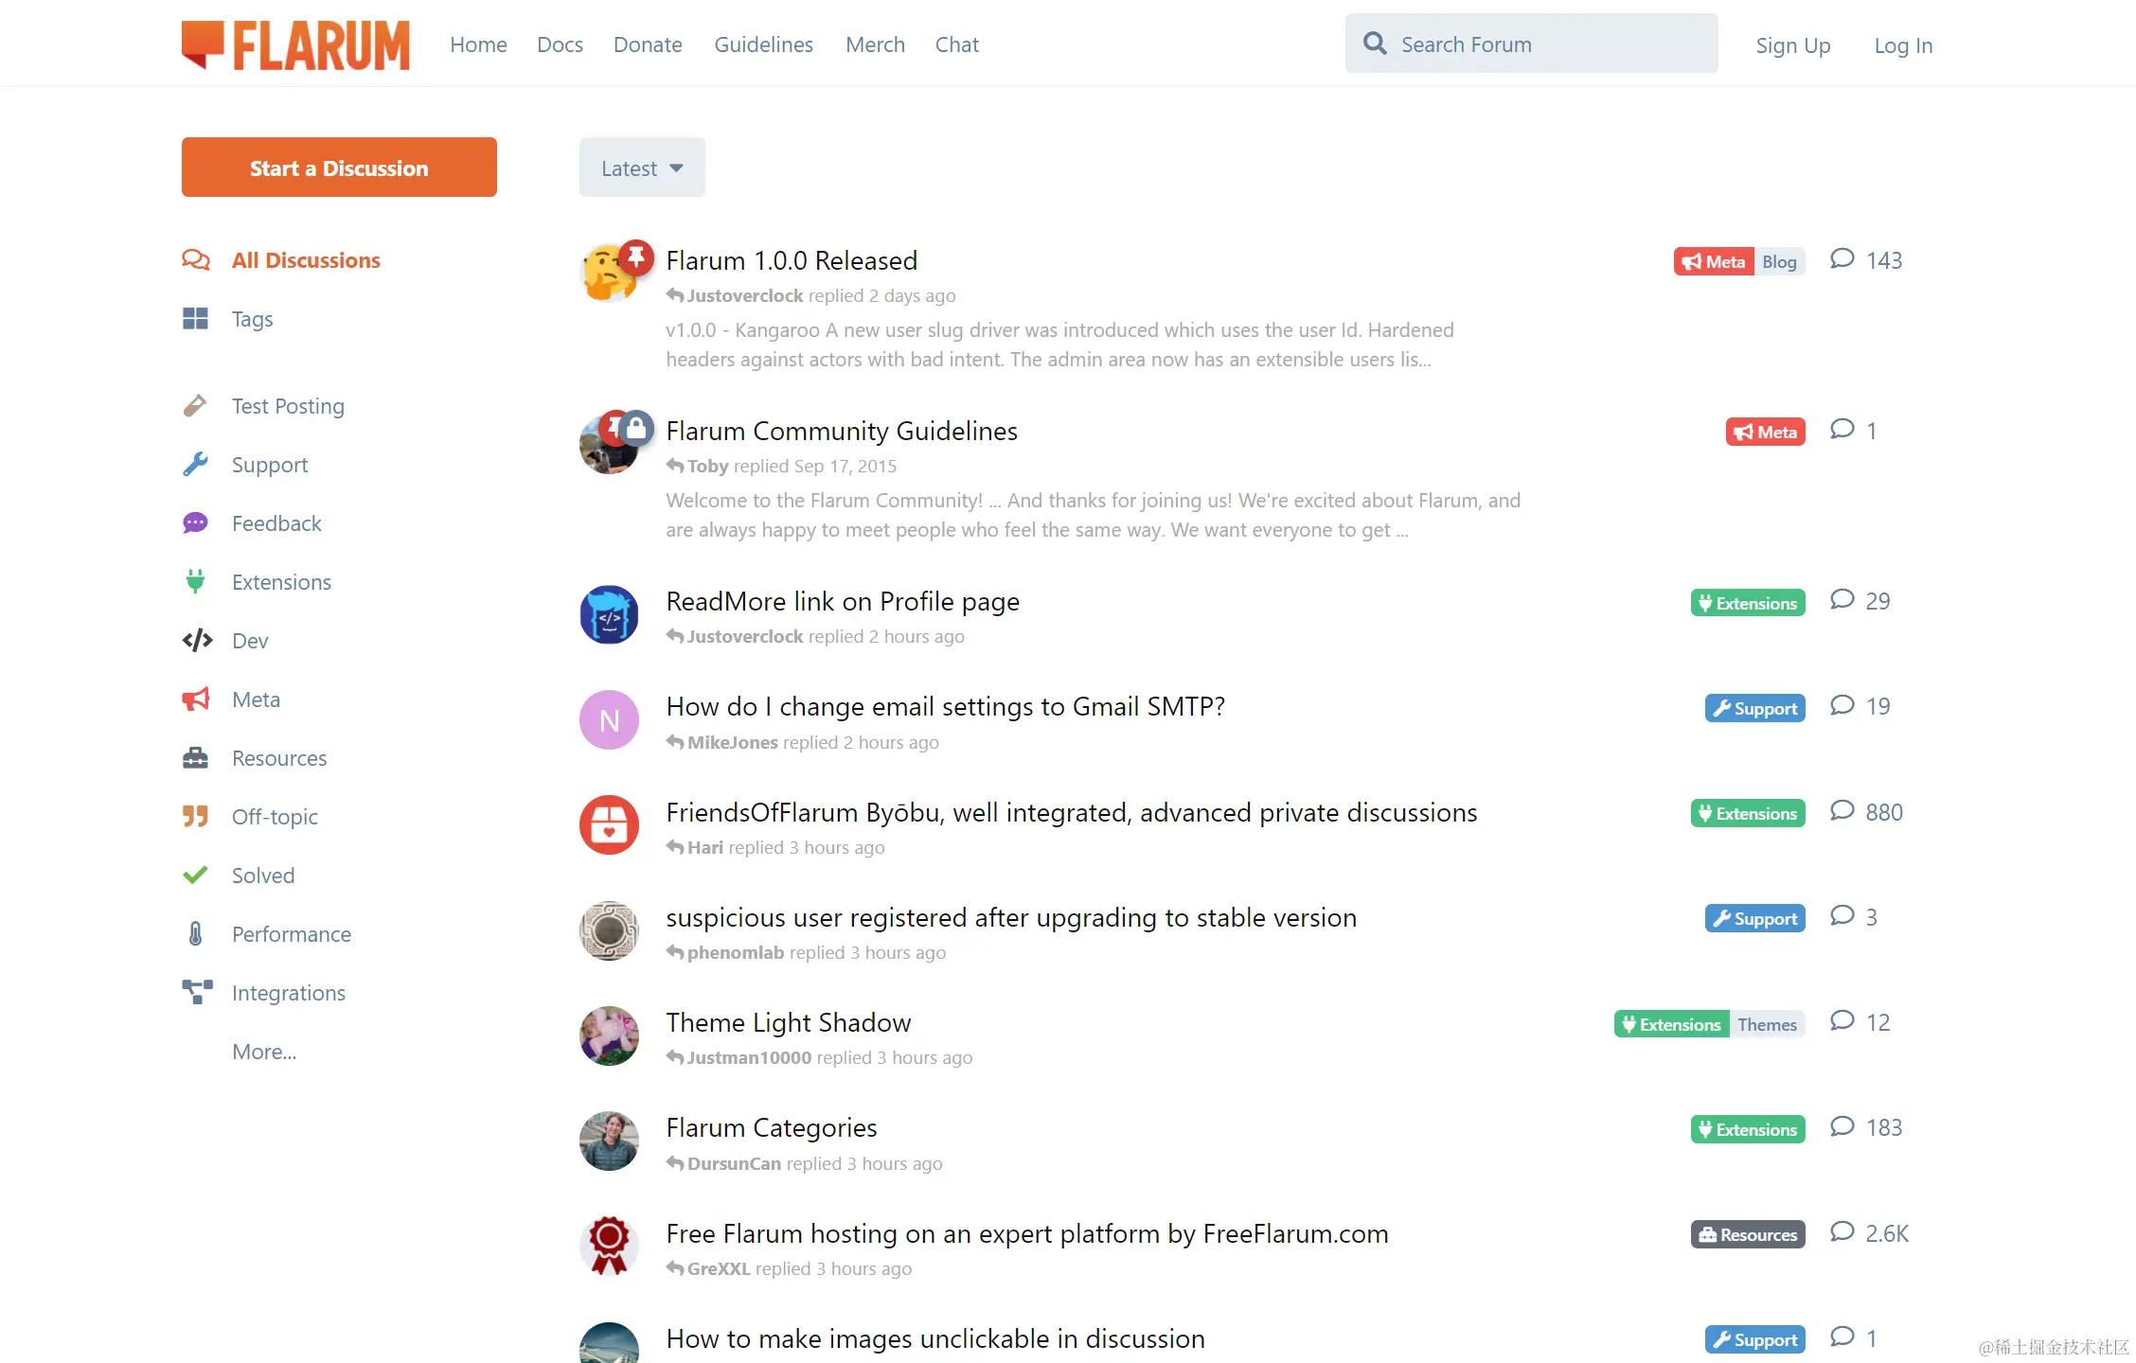Expand the More... tags list
2136x1363 pixels.
[264, 1052]
